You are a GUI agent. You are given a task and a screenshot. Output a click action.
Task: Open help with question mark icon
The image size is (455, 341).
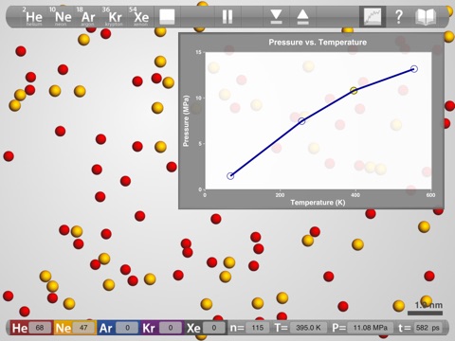coord(399,17)
